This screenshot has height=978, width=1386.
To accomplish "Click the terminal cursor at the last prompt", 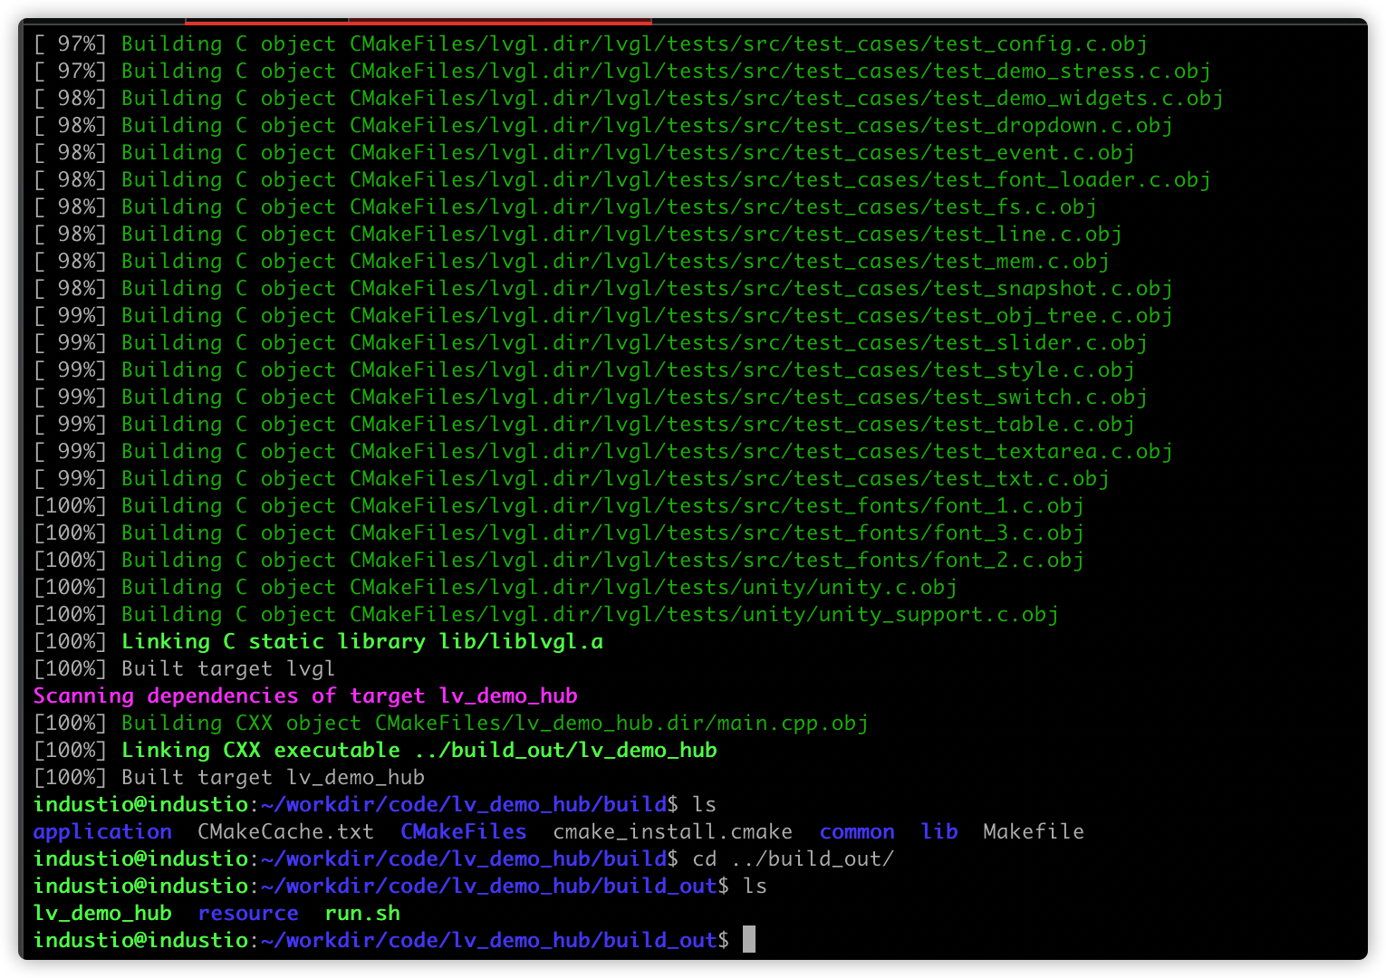I will [x=749, y=939].
